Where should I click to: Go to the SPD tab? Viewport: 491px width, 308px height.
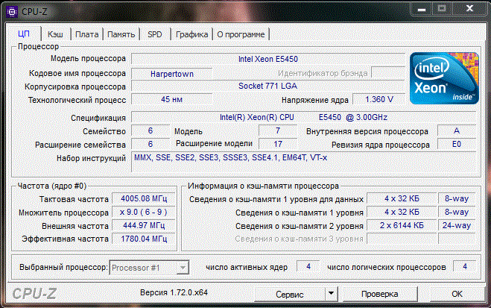(155, 34)
